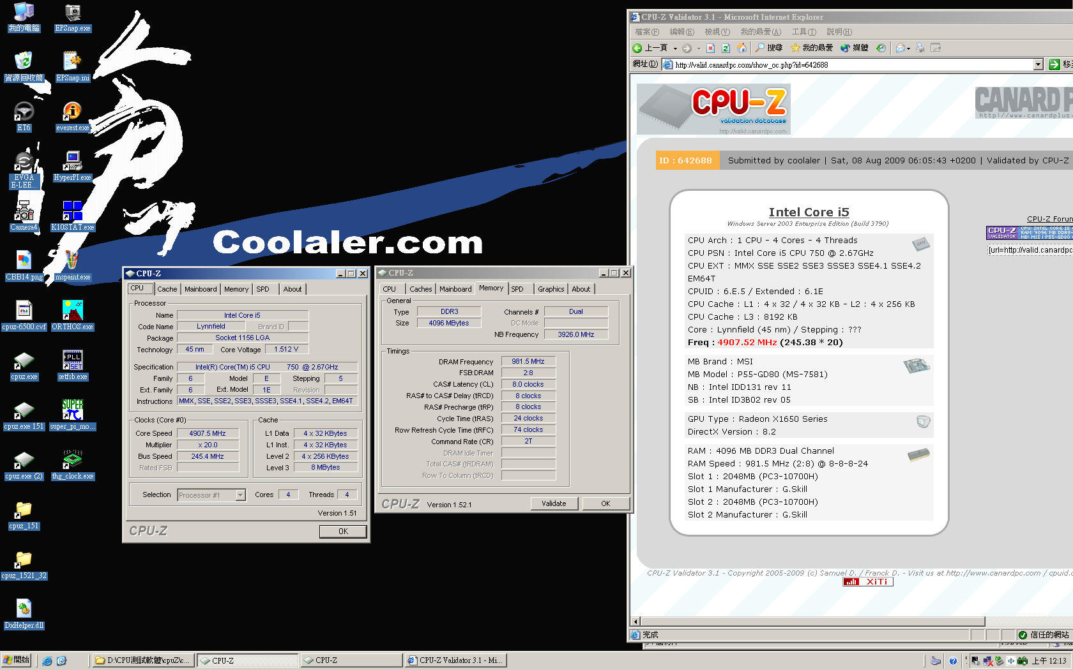1073x670 pixels.
Task: Click the CPU-Z Forum link
Action: pos(1050,219)
